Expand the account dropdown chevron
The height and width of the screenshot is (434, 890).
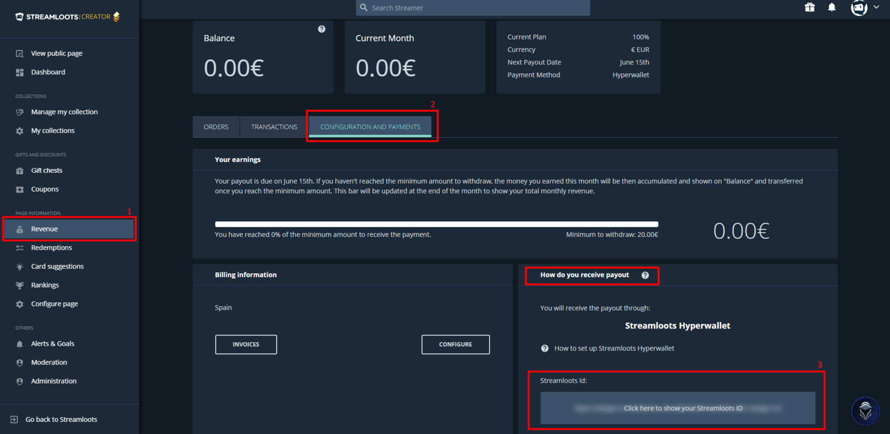[x=876, y=7]
